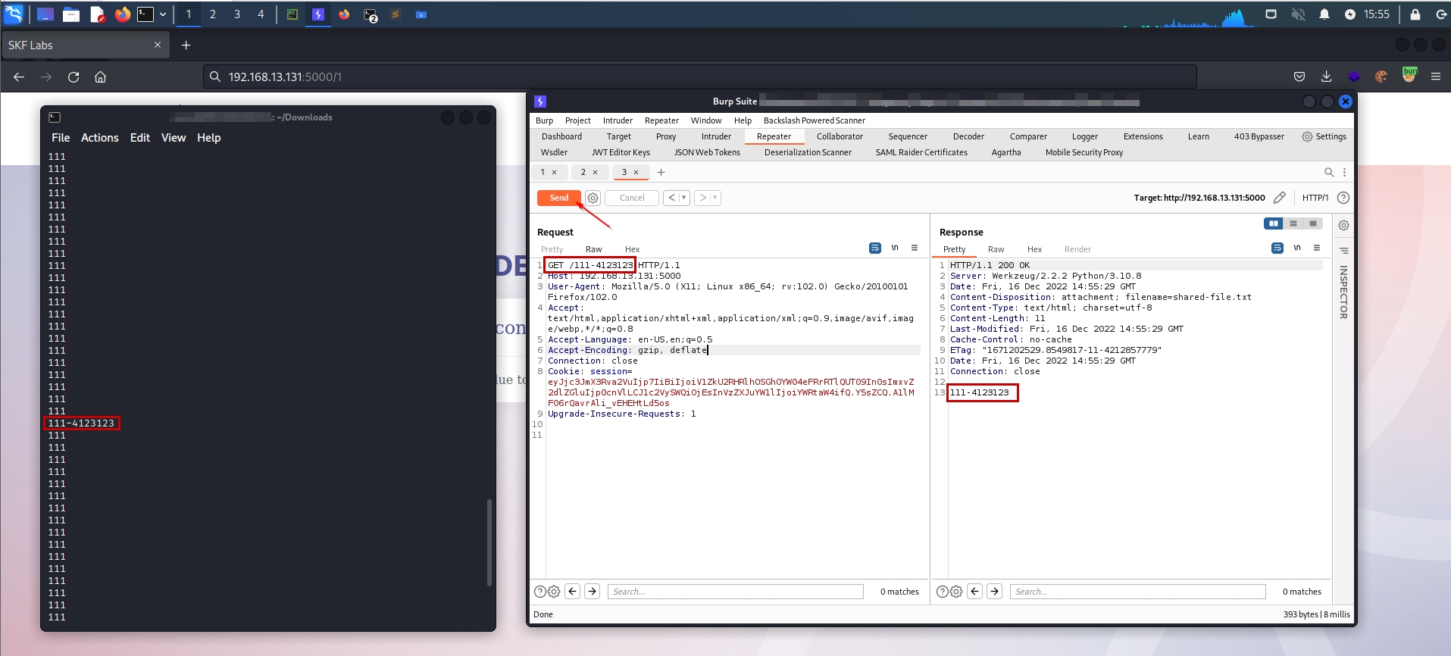Open the Intruder tab in Burp Suite

(716, 136)
